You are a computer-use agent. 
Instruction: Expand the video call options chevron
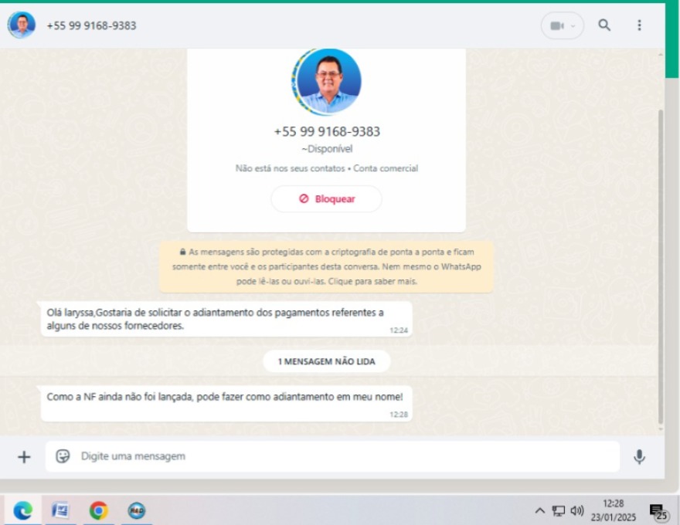coord(573,25)
